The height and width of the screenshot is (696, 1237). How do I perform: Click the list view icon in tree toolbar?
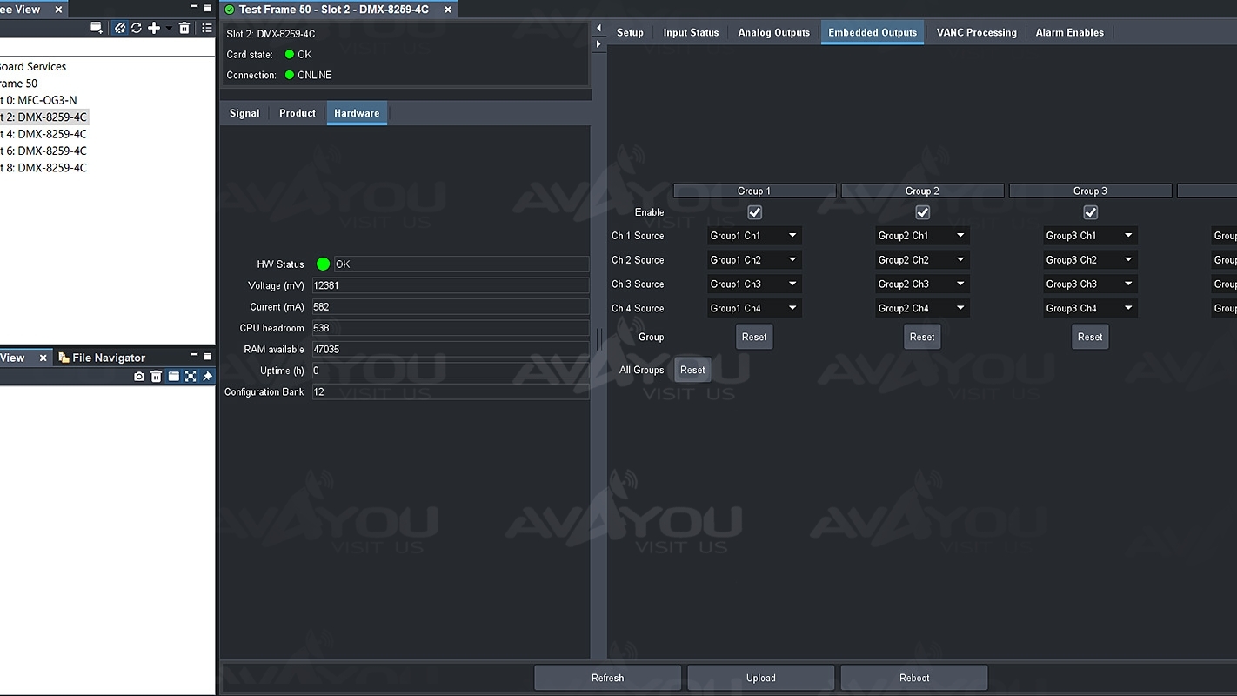pyautogui.click(x=207, y=28)
